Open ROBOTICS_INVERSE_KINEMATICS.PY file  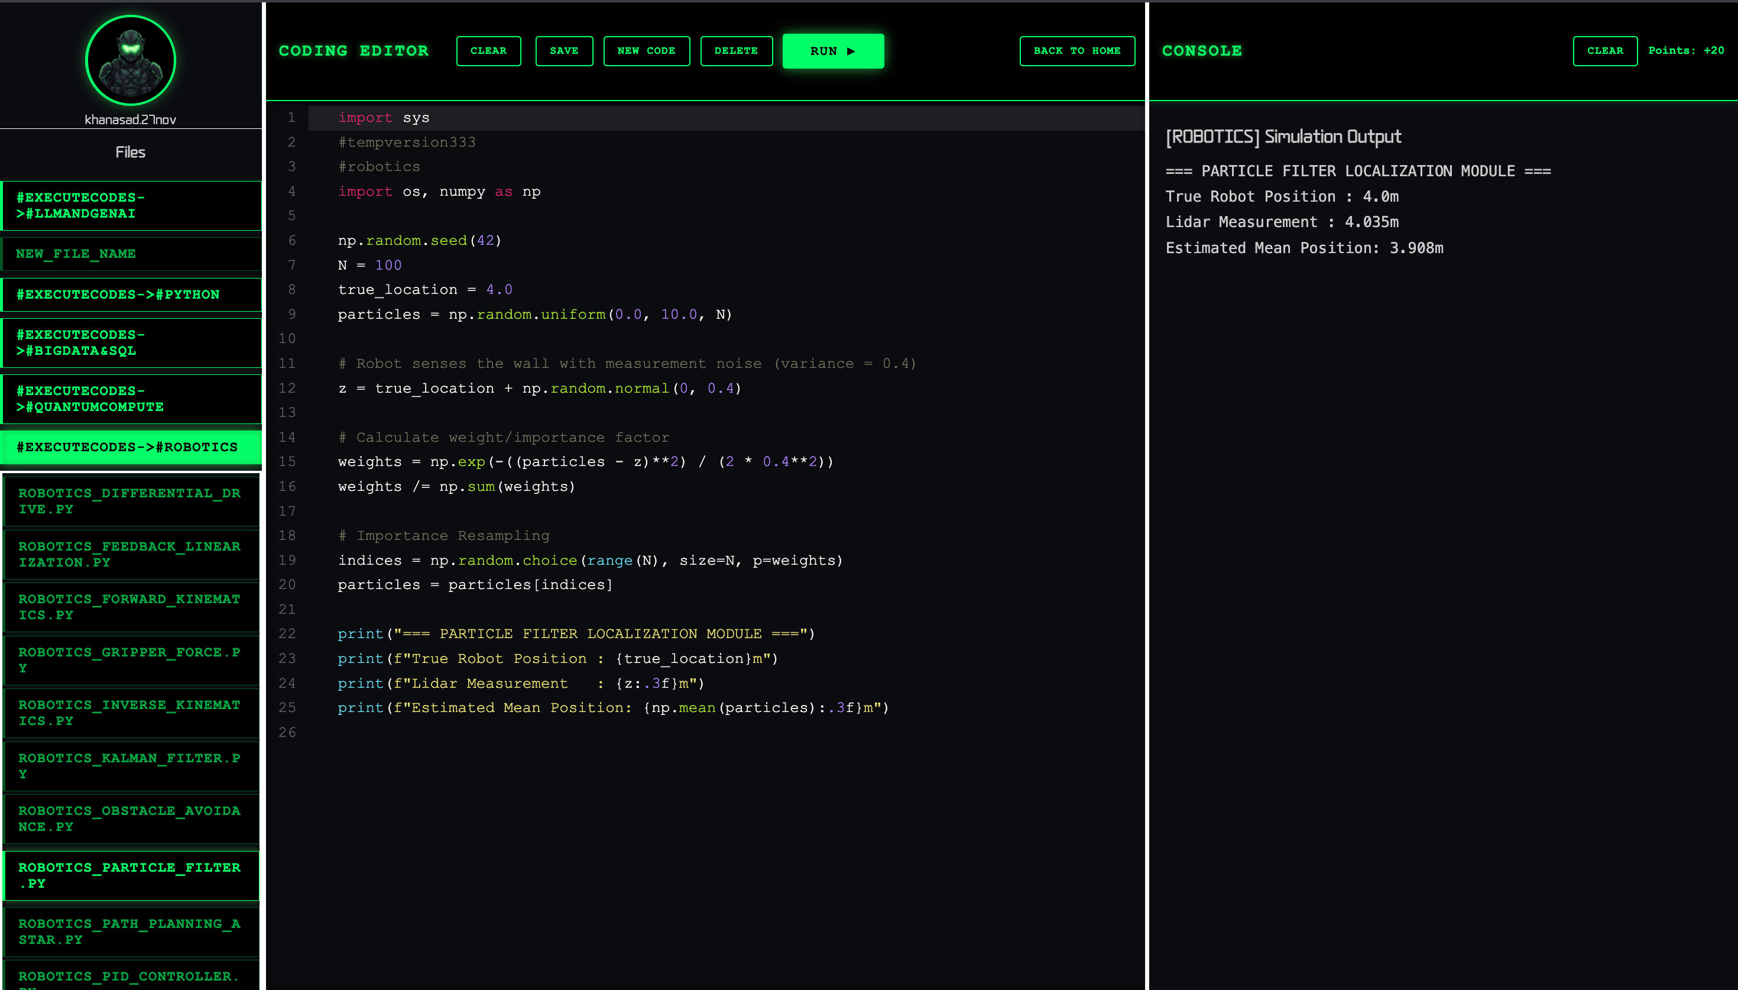pyautogui.click(x=131, y=713)
